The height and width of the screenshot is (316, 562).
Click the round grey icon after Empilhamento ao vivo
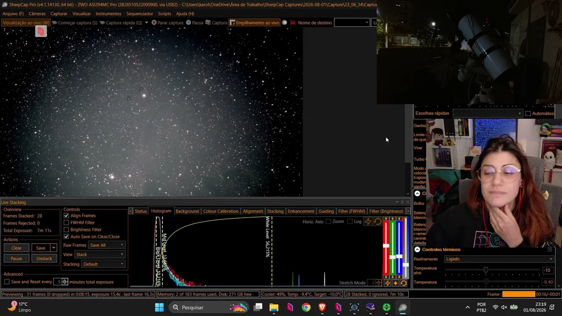[285, 22]
